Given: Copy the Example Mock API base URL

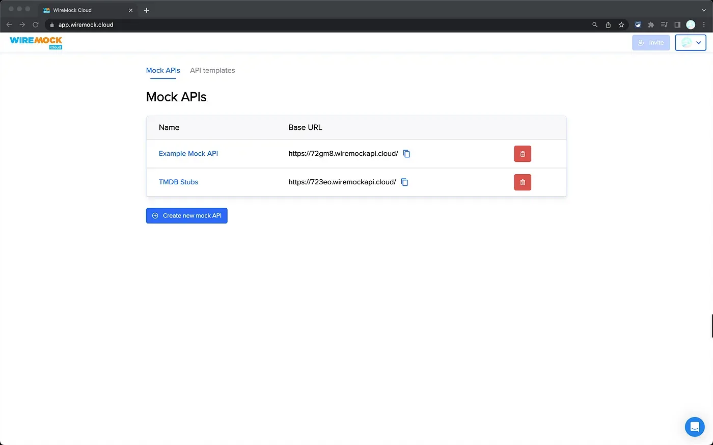Looking at the screenshot, I should (x=406, y=154).
